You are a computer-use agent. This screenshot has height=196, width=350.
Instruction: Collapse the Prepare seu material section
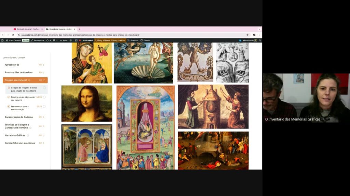(44, 80)
